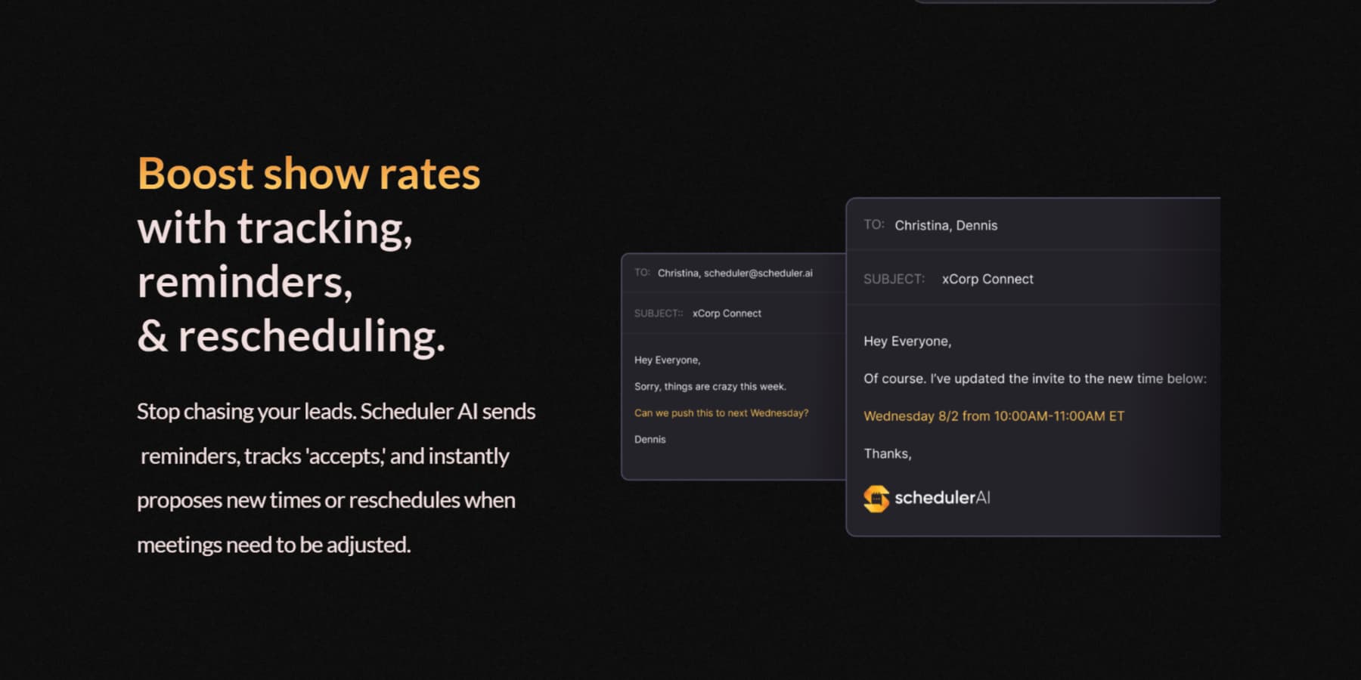Viewport: 1361px width, 680px height.
Task: Click the '& rescheduling.' heading line
Action: pos(291,336)
